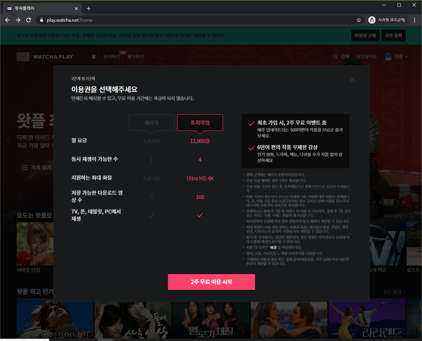Click the 월 요금 row label
This screenshot has width=422, height=341.
point(79,140)
